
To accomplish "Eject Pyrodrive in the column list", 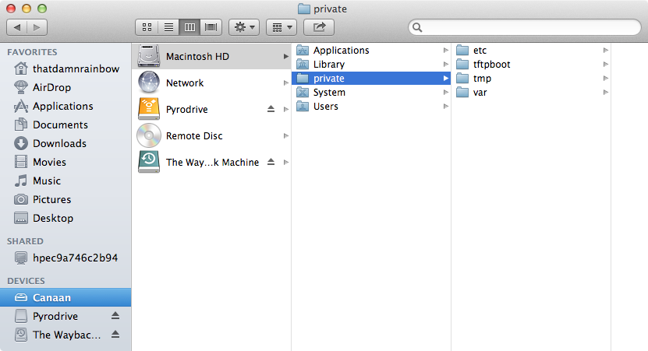I will point(271,109).
